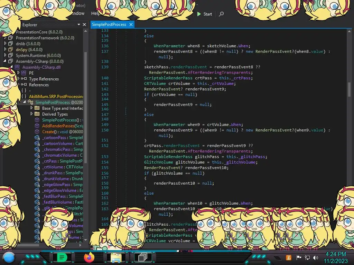Click the Create() method icon
The height and width of the screenshot is (265, 354).
[37, 131]
